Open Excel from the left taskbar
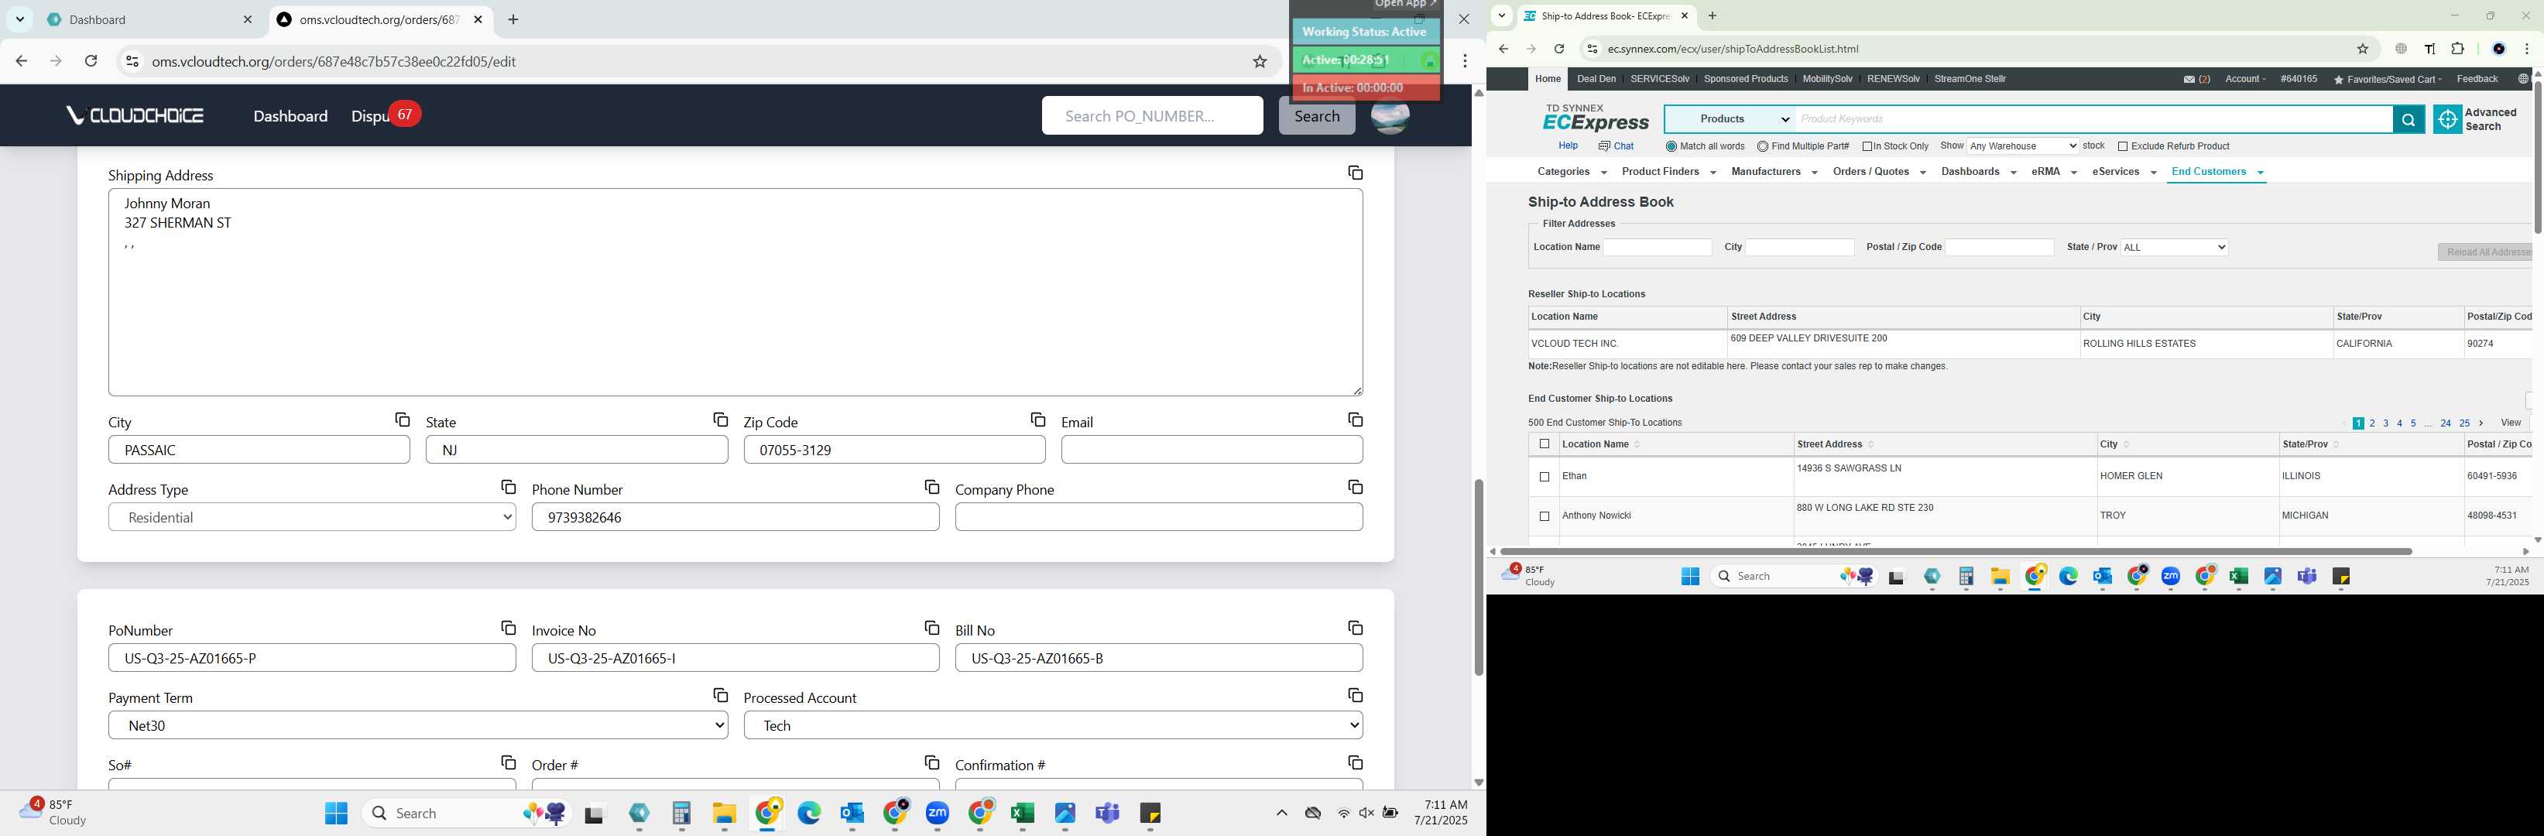The height and width of the screenshot is (836, 2544). point(1022,814)
